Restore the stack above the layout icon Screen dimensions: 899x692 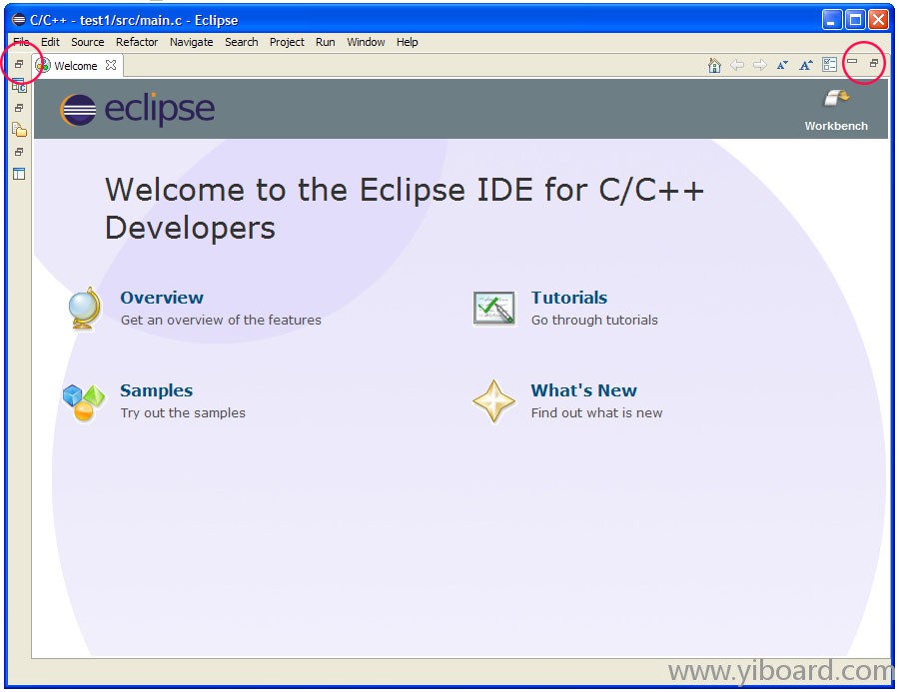19,152
